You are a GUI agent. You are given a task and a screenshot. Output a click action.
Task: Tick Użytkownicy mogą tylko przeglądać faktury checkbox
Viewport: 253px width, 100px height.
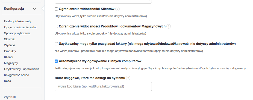[x=56, y=44]
